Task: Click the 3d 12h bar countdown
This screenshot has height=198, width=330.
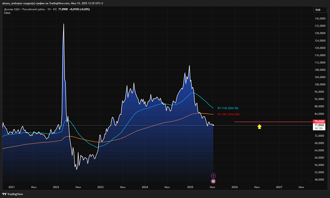Action: 319,128
